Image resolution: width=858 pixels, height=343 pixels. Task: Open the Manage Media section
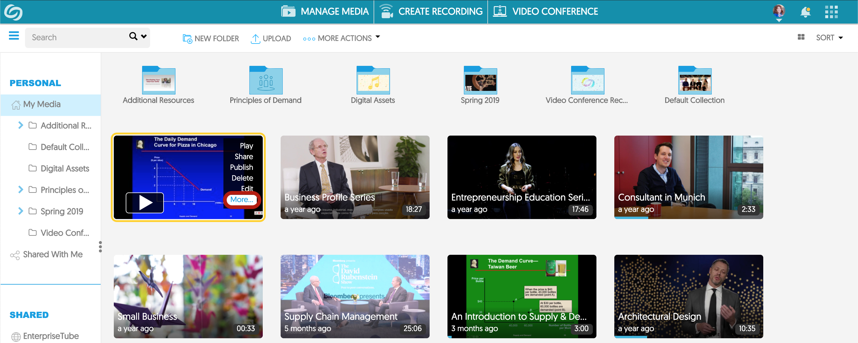coord(324,11)
